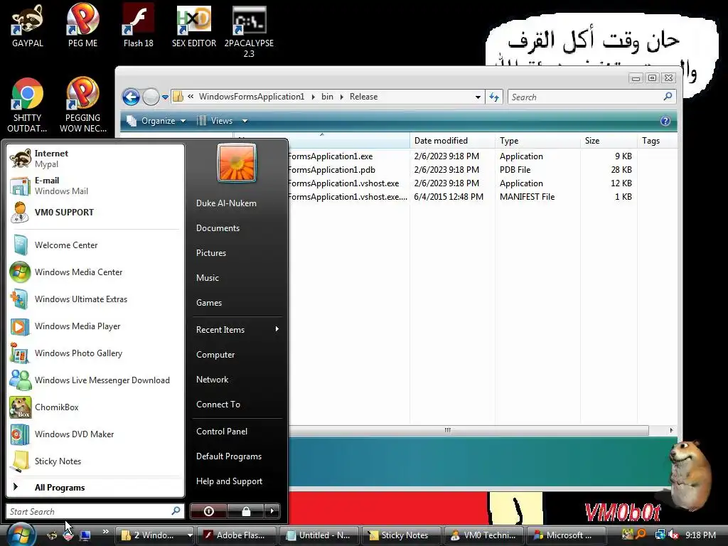Open Windows DVD Maker
The height and width of the screenshot is (546, 728).
tap(95, 434)
